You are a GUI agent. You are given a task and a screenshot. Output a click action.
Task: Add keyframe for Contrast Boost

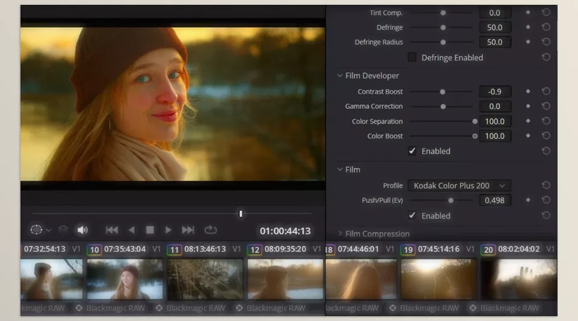point(528,91)
